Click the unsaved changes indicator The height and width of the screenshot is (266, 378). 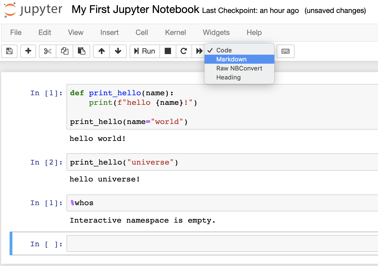click(x=335, y=10)
